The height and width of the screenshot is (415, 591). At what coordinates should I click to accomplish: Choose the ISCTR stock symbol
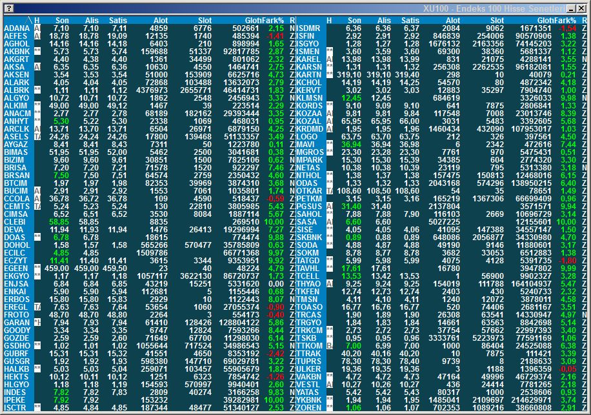pyautogui.click(x=15, y=408)
